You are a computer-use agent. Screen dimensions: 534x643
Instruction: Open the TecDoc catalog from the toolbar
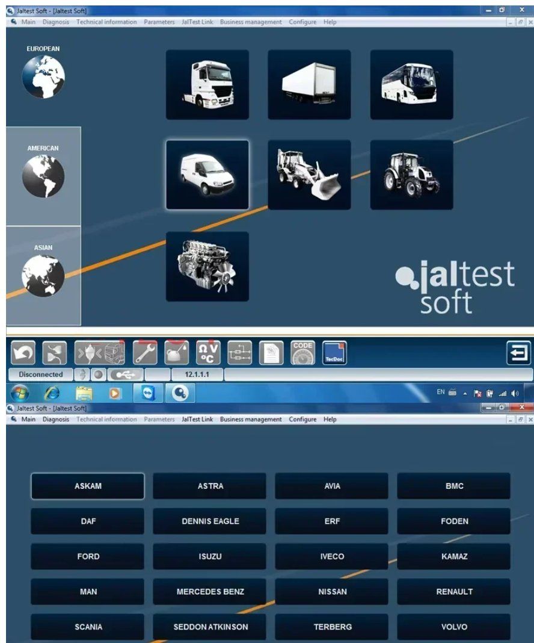click(334, 353)
